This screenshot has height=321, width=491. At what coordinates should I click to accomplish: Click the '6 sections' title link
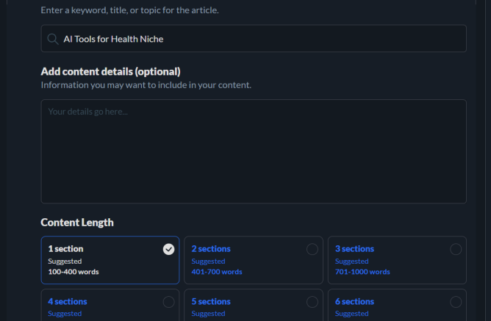click(354, 302)
